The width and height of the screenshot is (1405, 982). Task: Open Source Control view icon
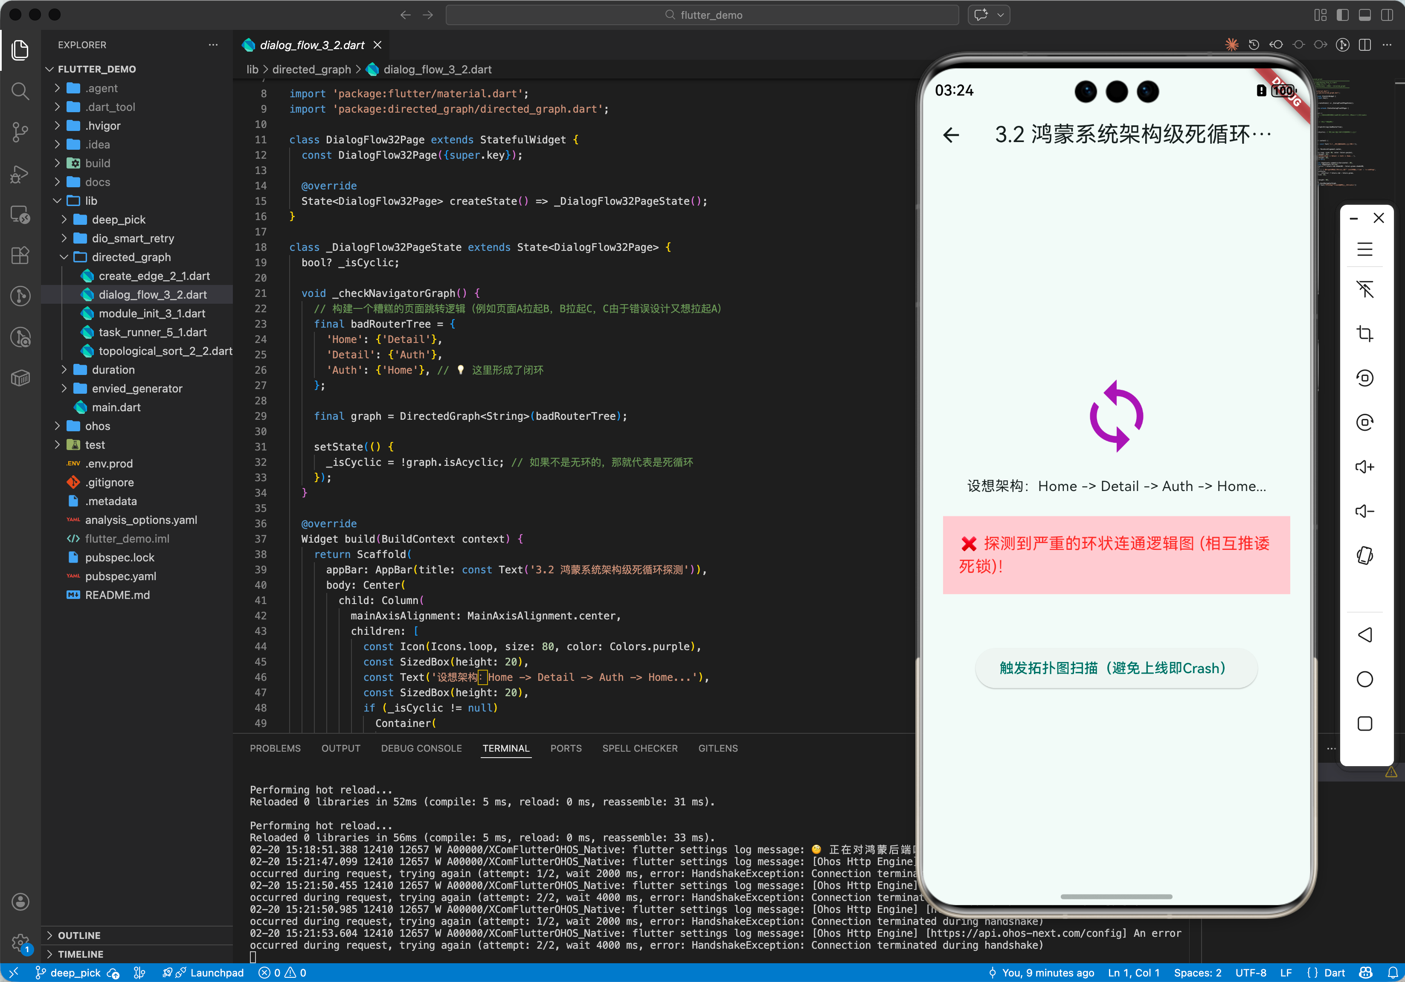tap(20, 131)
